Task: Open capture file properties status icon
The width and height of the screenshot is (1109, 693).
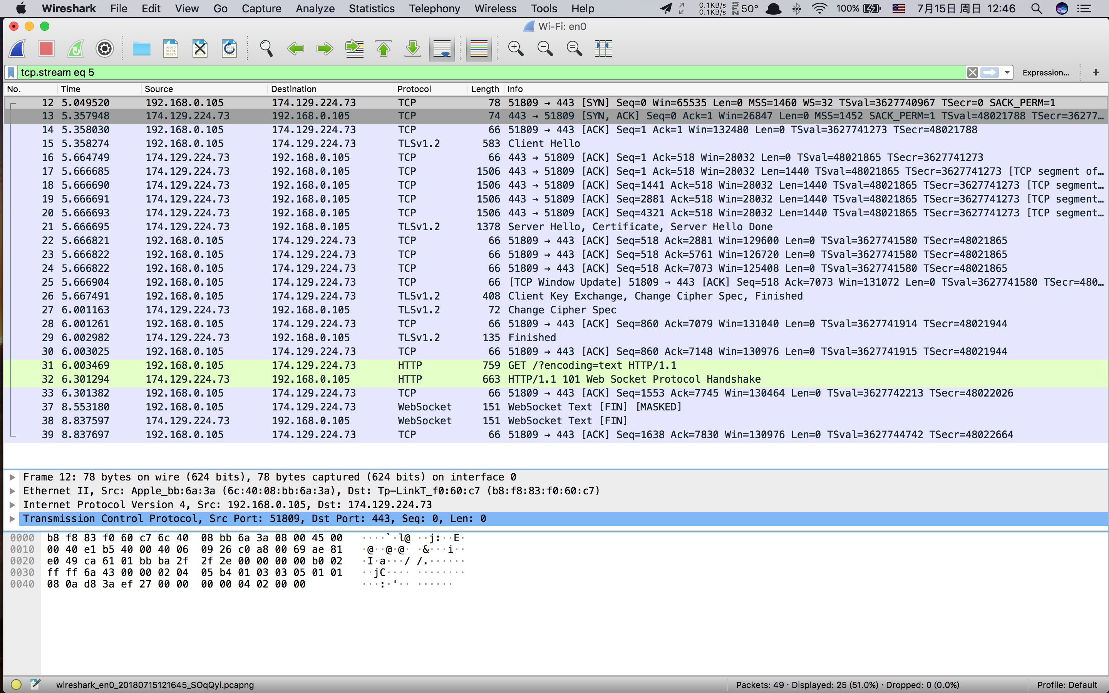Action: point(35,684)
